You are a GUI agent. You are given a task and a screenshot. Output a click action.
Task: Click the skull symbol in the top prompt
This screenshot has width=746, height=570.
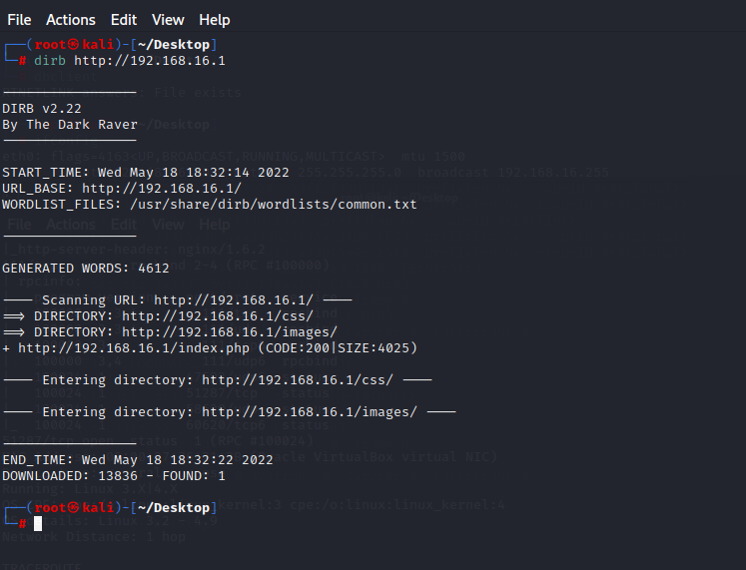click(73, 45)
